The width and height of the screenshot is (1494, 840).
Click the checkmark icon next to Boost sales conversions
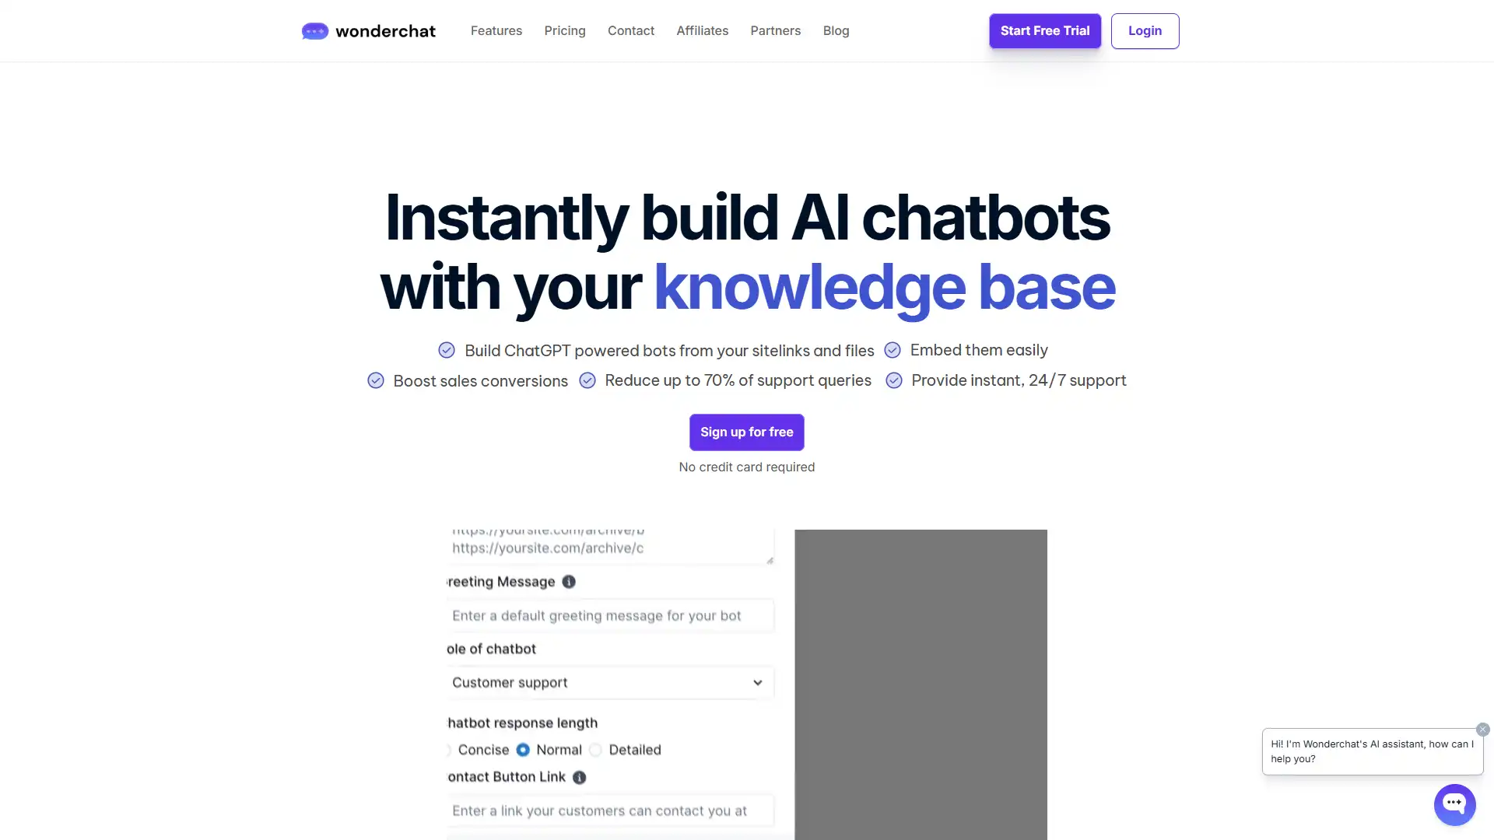coord(376,380)
